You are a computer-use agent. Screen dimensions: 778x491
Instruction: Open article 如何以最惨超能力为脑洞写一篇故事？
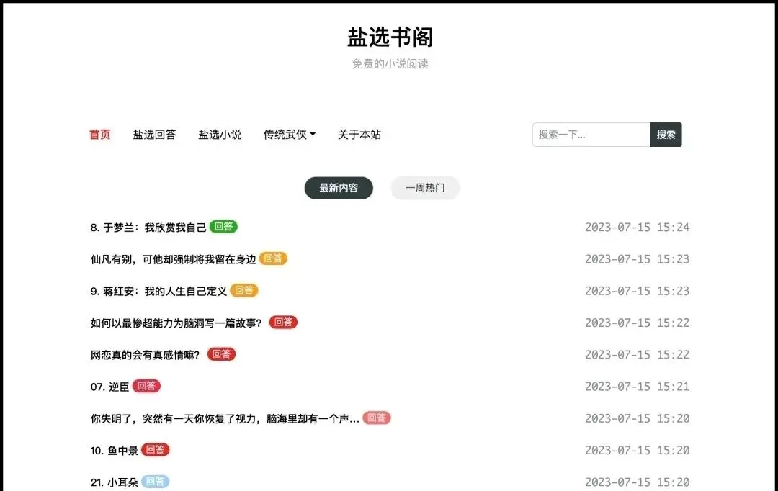[176, 323]
